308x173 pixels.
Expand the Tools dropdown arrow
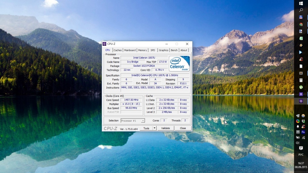(155, 128)
